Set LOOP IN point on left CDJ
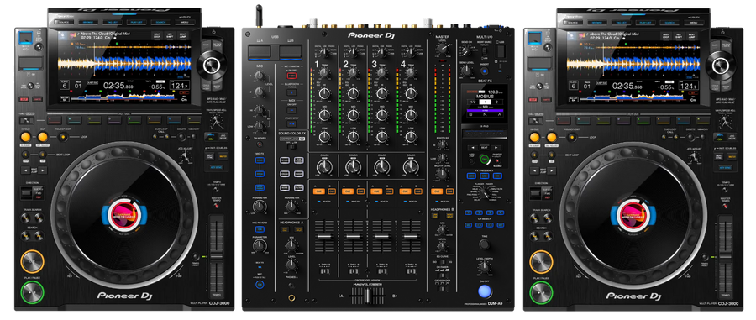The width and height of the screenshot is (756, 320). tap(24, 137)
